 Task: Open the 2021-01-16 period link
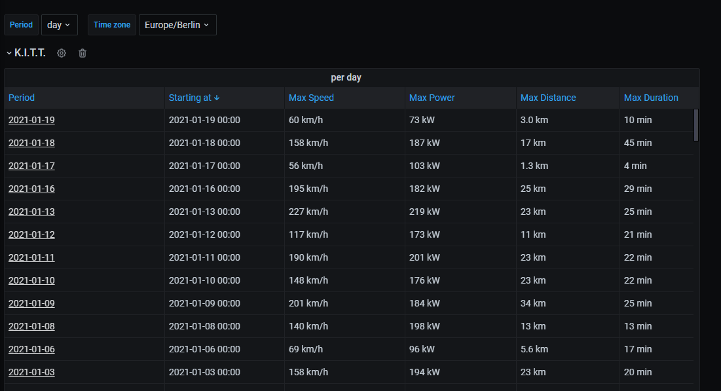coord(31,189)
